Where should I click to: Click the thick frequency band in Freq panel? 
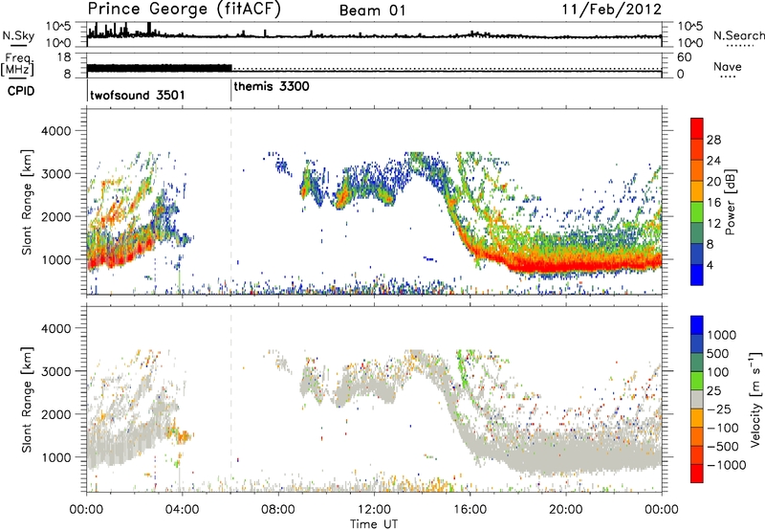(159, 68)
